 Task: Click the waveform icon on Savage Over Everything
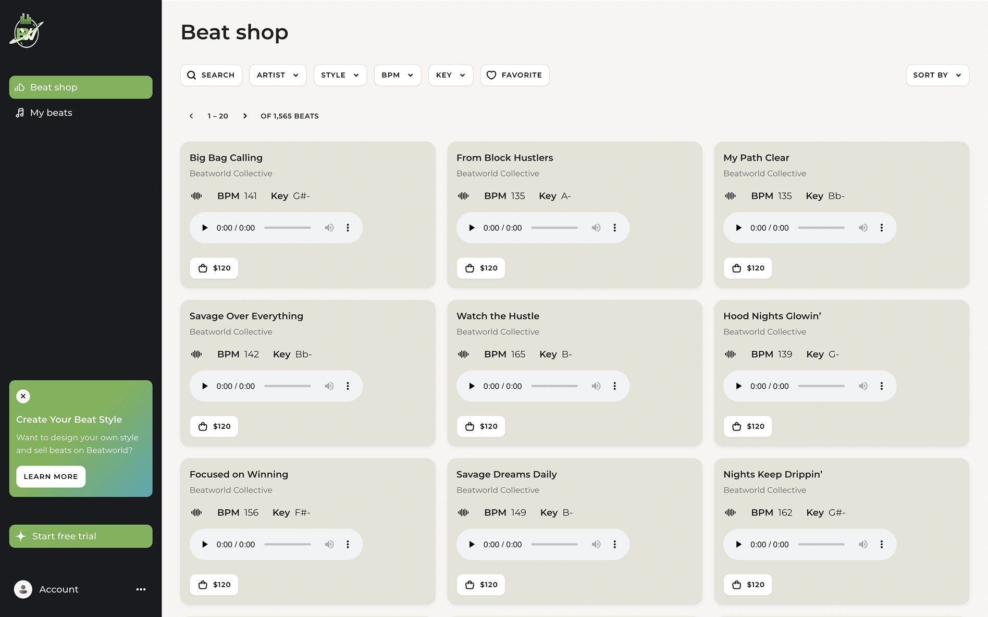(196, 354)
